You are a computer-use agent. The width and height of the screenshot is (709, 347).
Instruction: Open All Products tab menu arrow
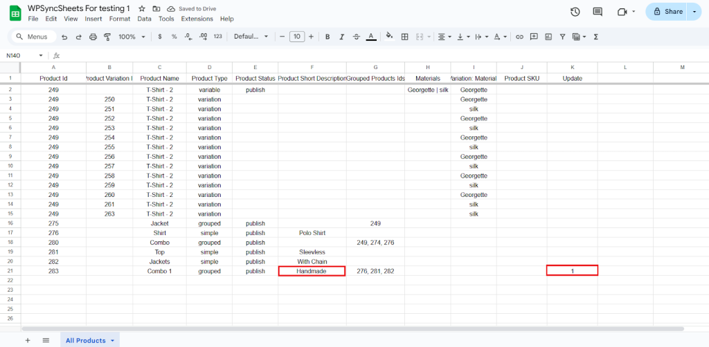tap(112, 341)
